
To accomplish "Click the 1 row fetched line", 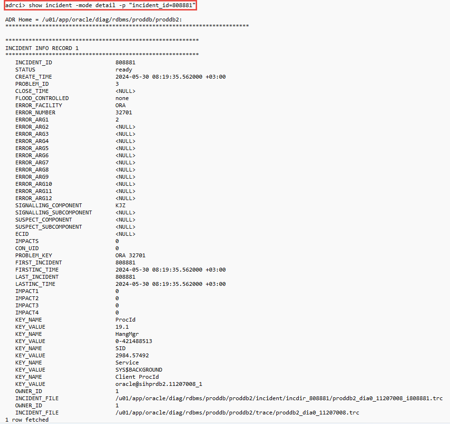I will coord(27,420).
